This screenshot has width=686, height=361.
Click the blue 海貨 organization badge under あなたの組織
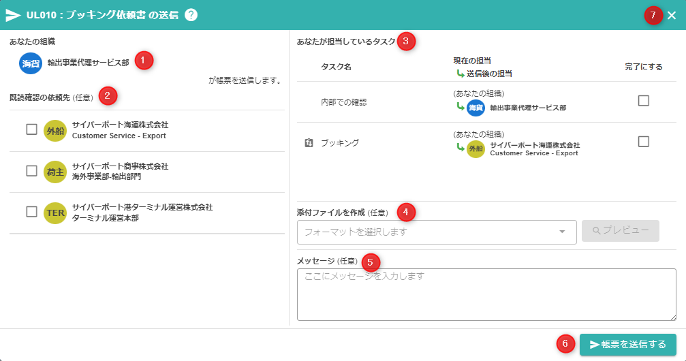click(x=31, y=63)
